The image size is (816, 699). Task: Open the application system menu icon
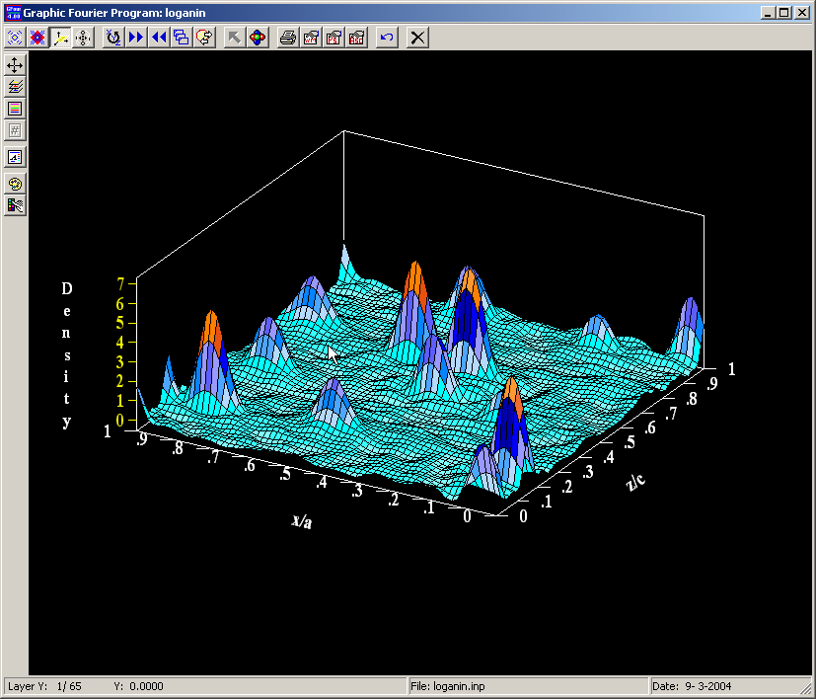click(12, 12)
